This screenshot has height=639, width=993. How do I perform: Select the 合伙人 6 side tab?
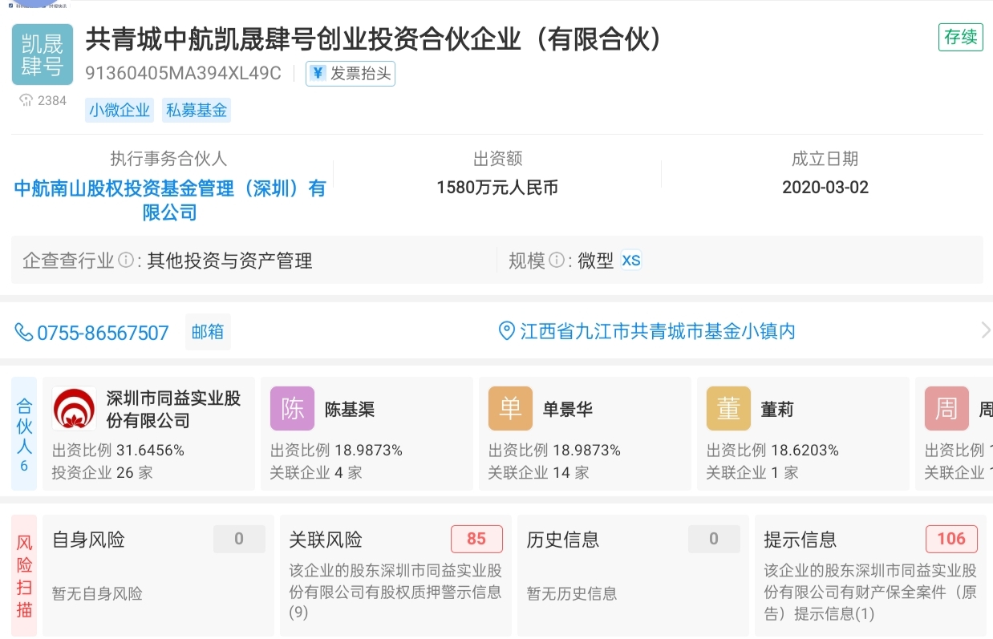pos(24,434)
